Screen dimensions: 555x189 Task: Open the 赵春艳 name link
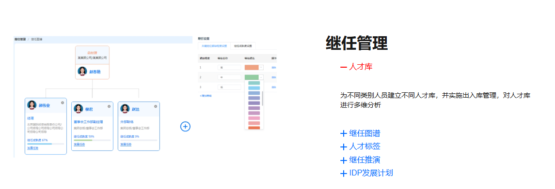[95, 72]
